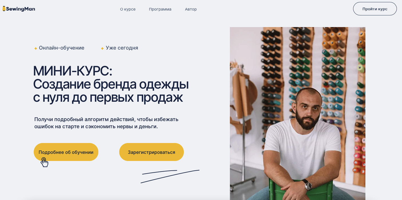
Task: Click the star icon beside Уже сегодня
Action: (x=102, y=48)
